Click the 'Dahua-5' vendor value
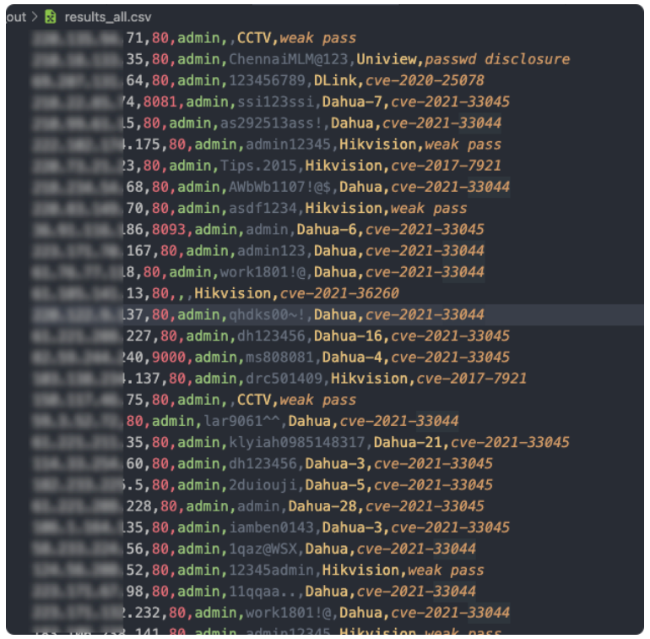 point(335,485)
